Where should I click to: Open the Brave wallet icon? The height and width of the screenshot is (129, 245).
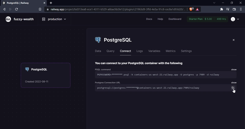pos(234,9)
